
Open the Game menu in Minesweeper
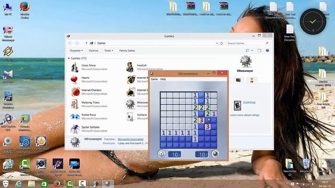click(154, 79)
